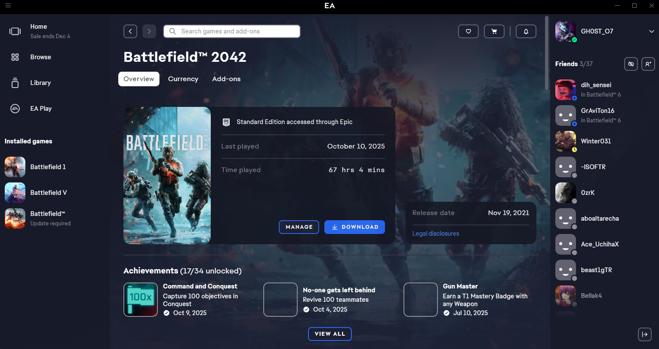Click the Home screen icon
Viewport: 659px width, 349px height.
15,31
